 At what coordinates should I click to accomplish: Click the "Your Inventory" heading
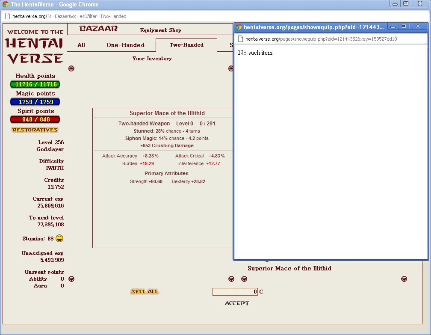152,59
